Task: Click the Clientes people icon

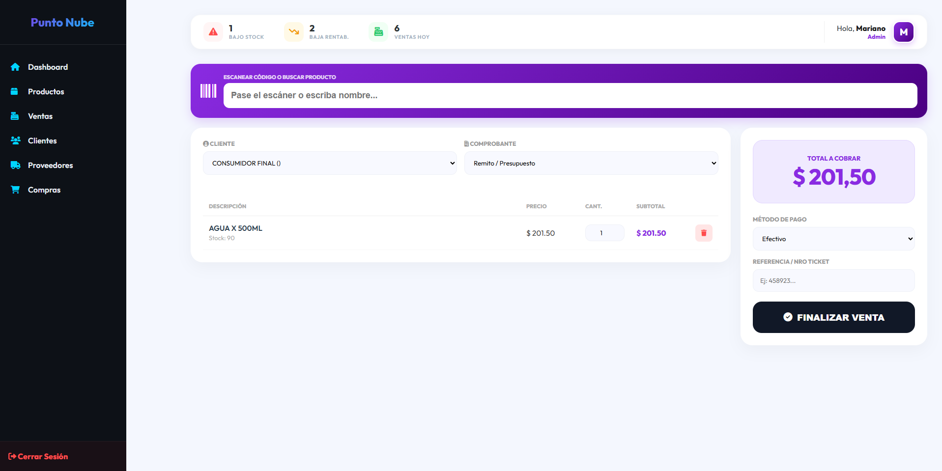Action: point(16,140)
